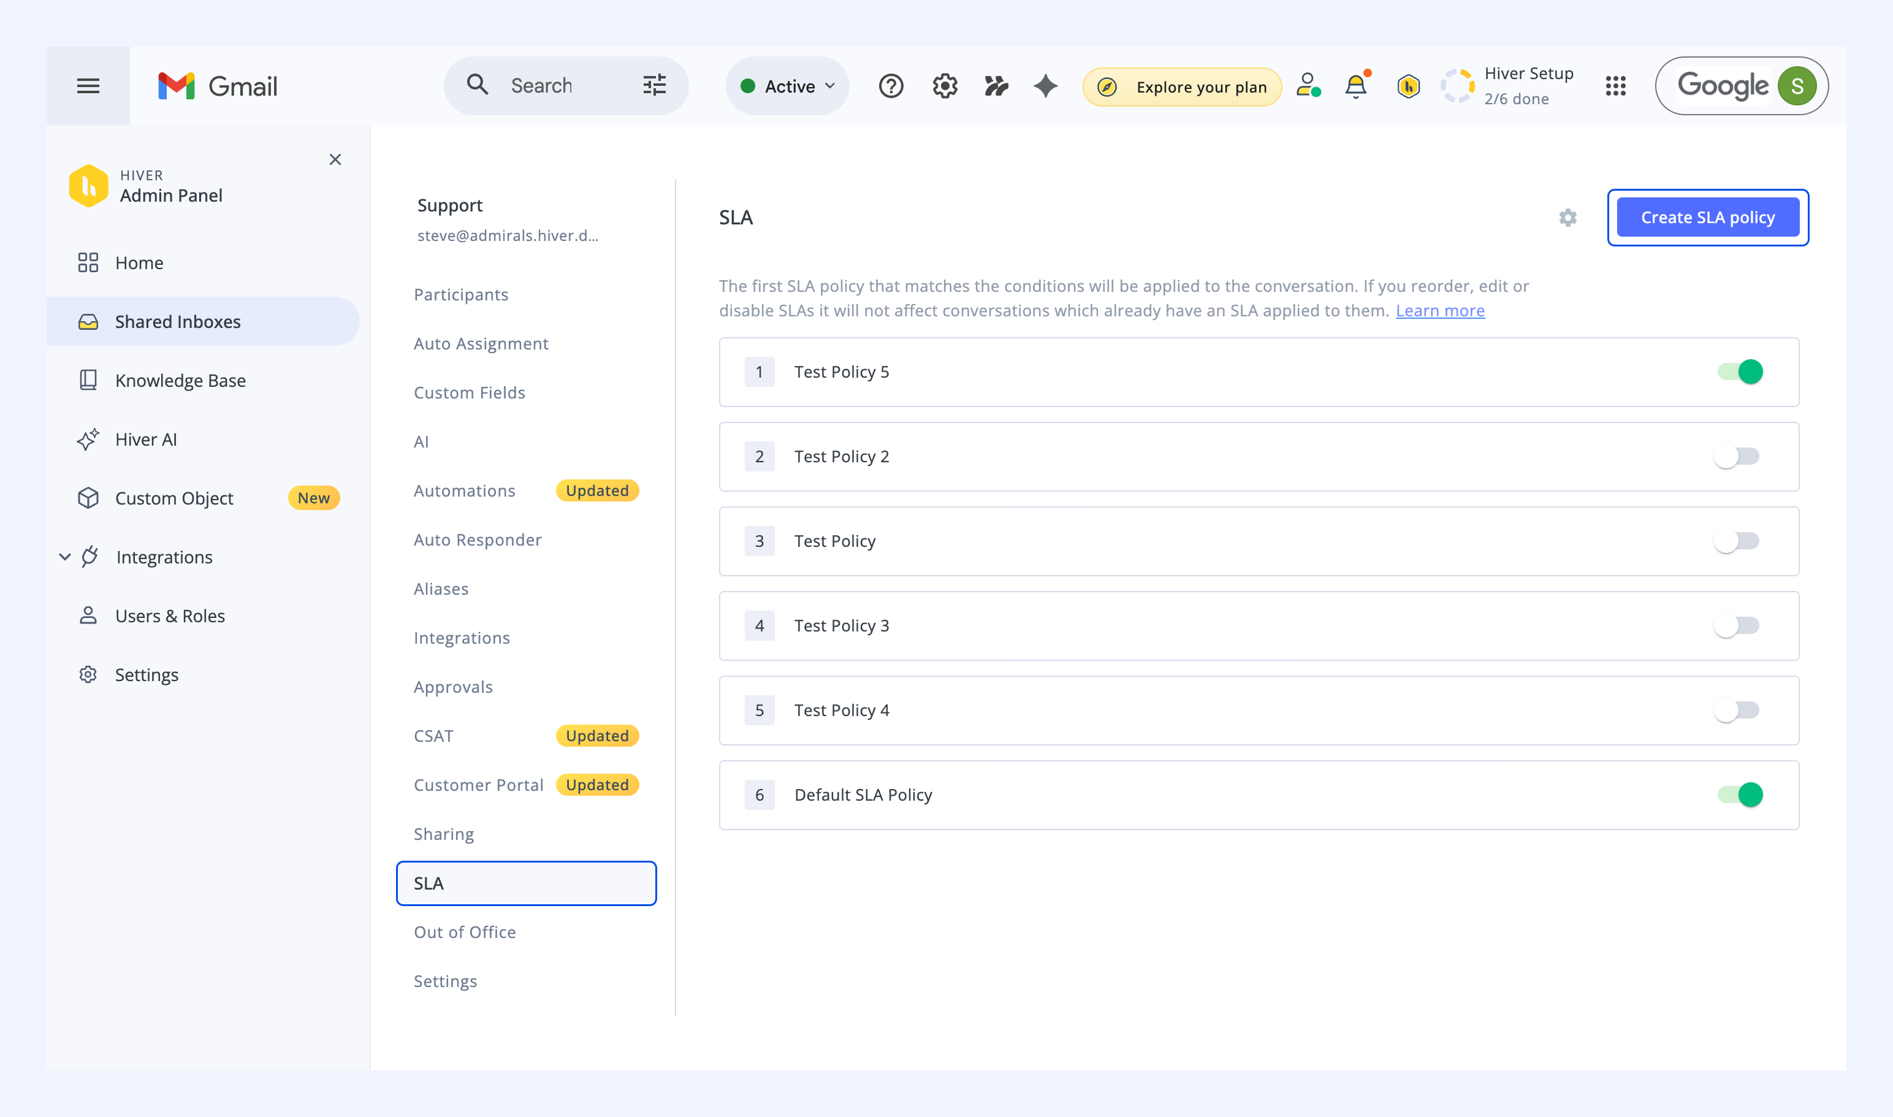Click the Integrations plug icon

(90, 557)
